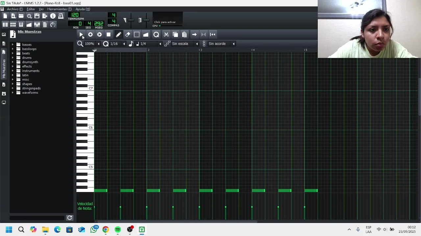Select the stringsnpads folder
Viewport: 421px width, 236px height.
(x=31, y=88)
